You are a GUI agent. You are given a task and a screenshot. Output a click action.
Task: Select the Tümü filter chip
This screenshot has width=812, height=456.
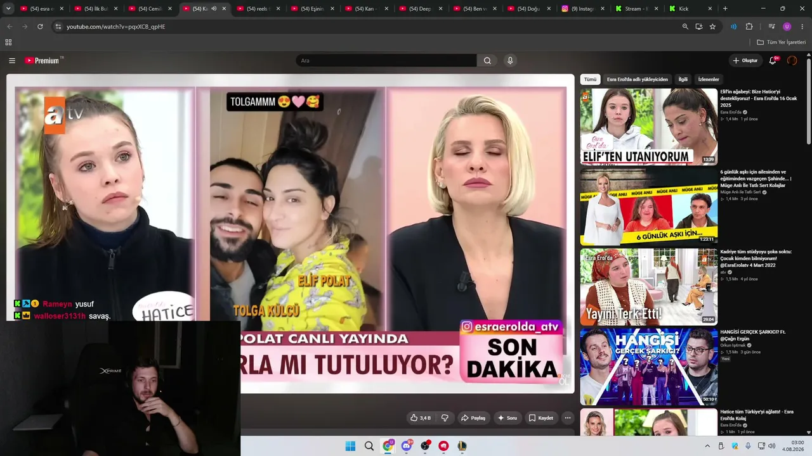(x=590, y=80)
